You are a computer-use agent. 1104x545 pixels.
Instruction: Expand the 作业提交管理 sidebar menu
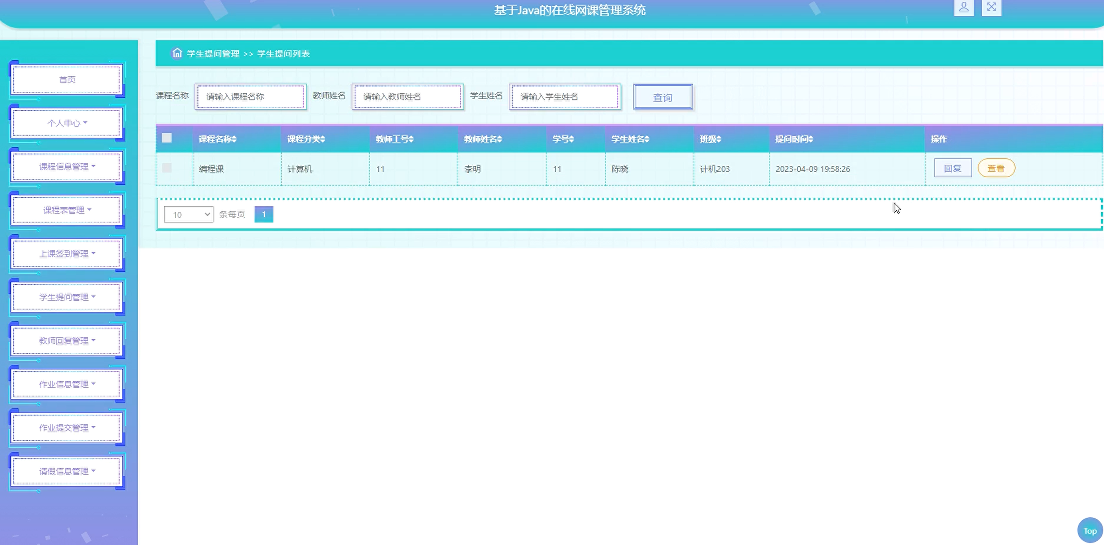pyautogui.click(x=67, y=428)
